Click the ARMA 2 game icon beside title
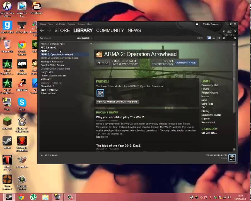The width and height of the screenshot is (251, 201). (x=99, y=54)
